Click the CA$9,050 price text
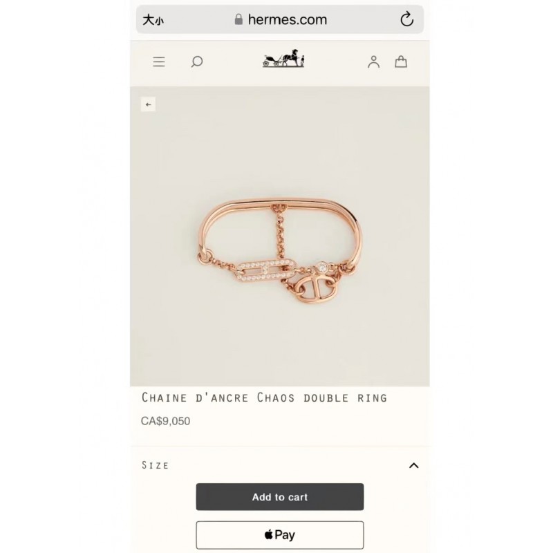Viewport: 553px width, 553px height. [x=165, y=421]
